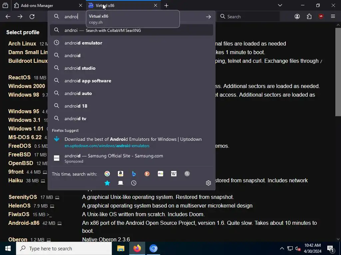
Task: Open the HelenOS profile
Action: tap(19, 206)
